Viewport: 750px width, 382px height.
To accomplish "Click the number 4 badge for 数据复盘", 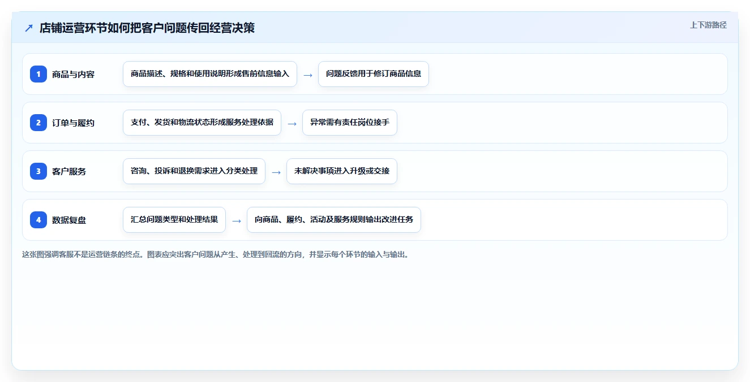I will click(x=38, y=220).
